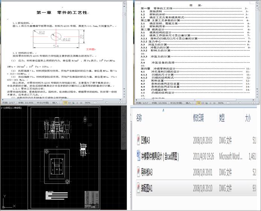Viewport: 261px width, 211px height.
Task: Click the workpiece drawing with Φ12 hole
Action: (58, 38)
